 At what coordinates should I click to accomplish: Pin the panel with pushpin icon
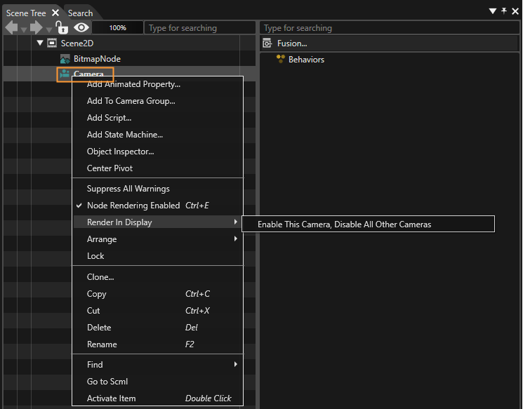tap(504, 11)
